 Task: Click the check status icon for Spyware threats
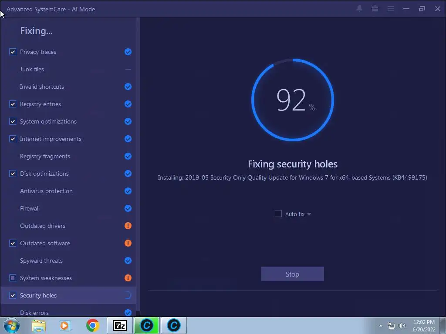(x=128, y=261)
